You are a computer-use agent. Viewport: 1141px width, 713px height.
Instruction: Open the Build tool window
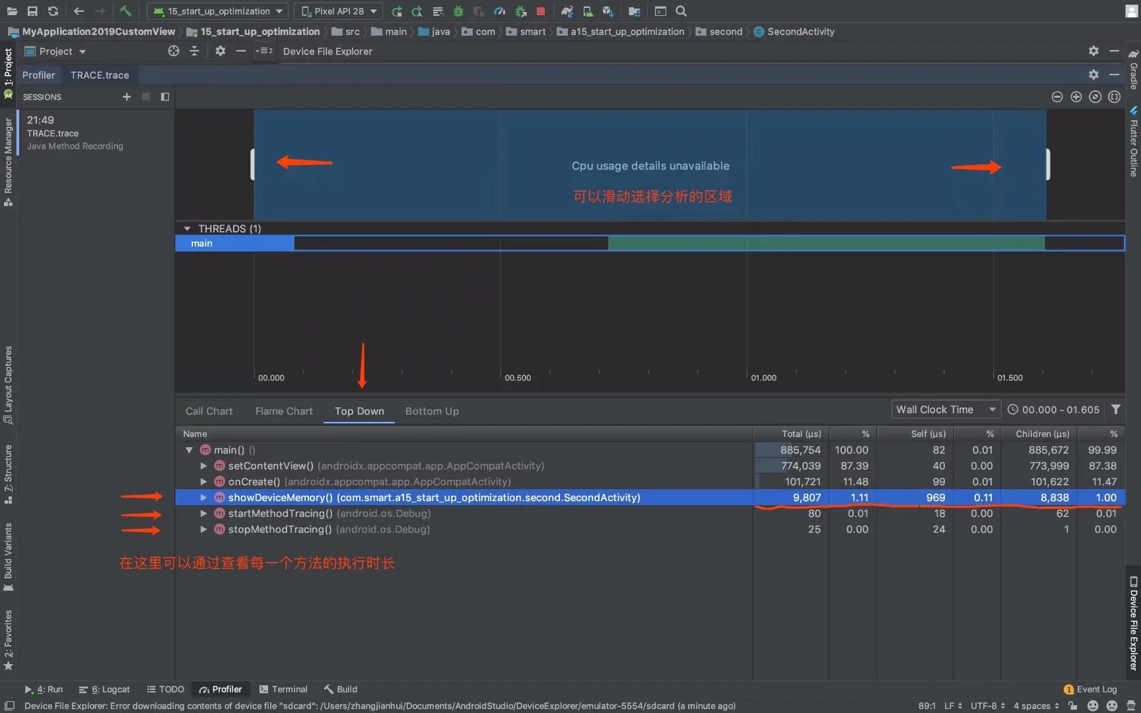(x=341, y=689)
